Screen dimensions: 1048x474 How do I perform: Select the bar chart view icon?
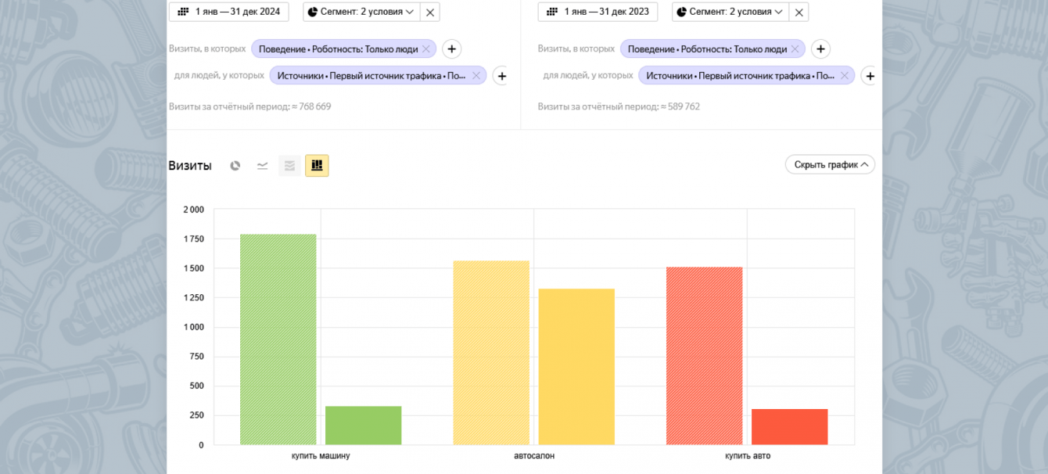317,166
